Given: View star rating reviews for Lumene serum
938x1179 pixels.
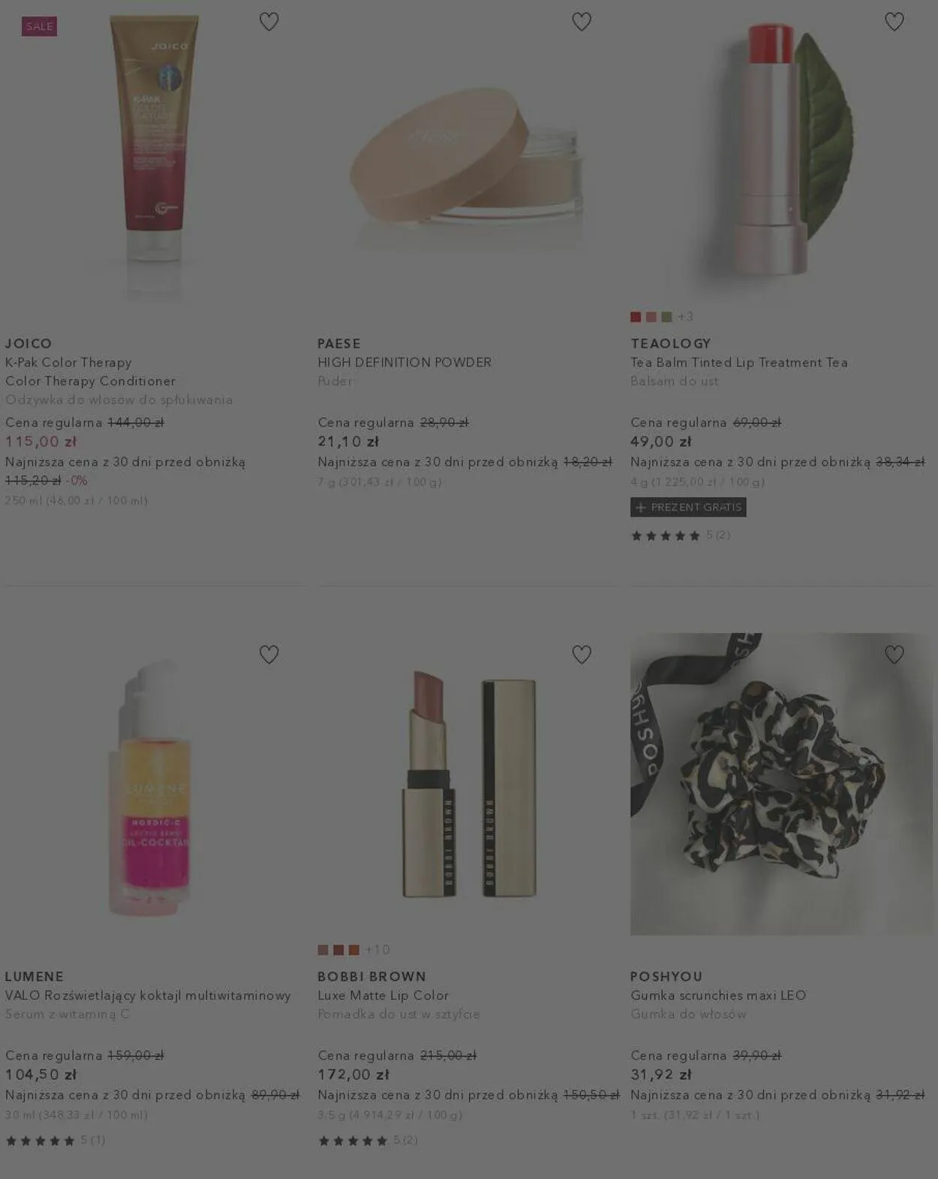Looking at the screenshot, I should (56, 1141).
